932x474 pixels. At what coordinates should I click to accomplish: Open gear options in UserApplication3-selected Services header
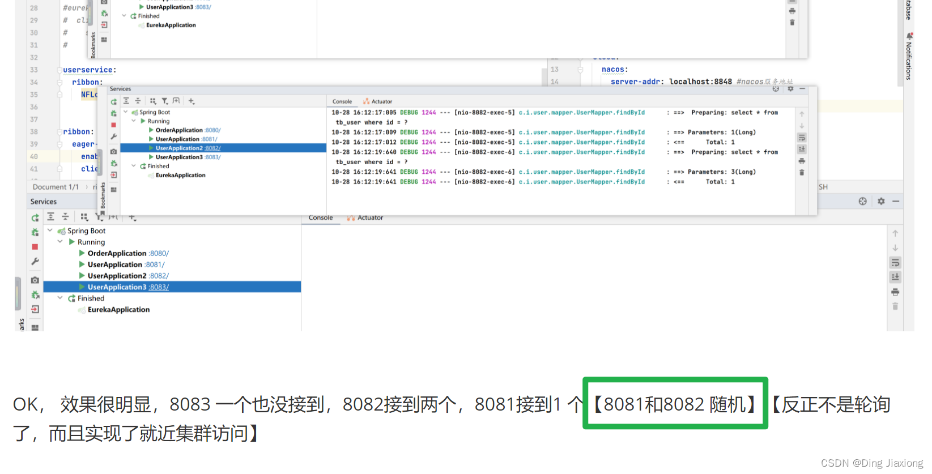click(881, 202)
